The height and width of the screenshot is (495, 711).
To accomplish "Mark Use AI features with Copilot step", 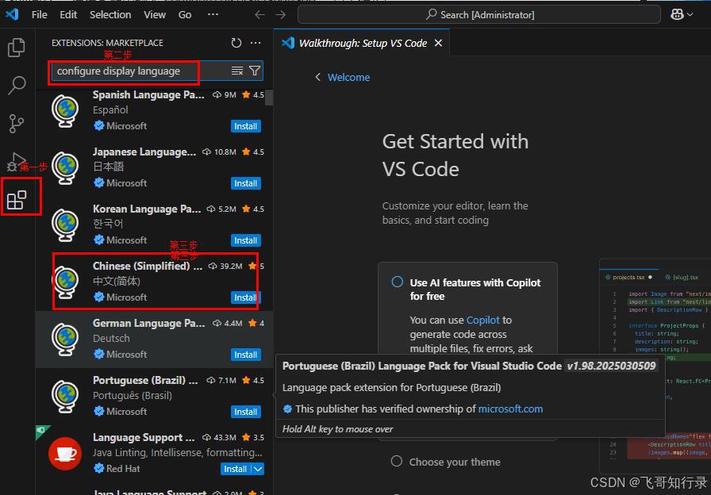I will point(398,282).
